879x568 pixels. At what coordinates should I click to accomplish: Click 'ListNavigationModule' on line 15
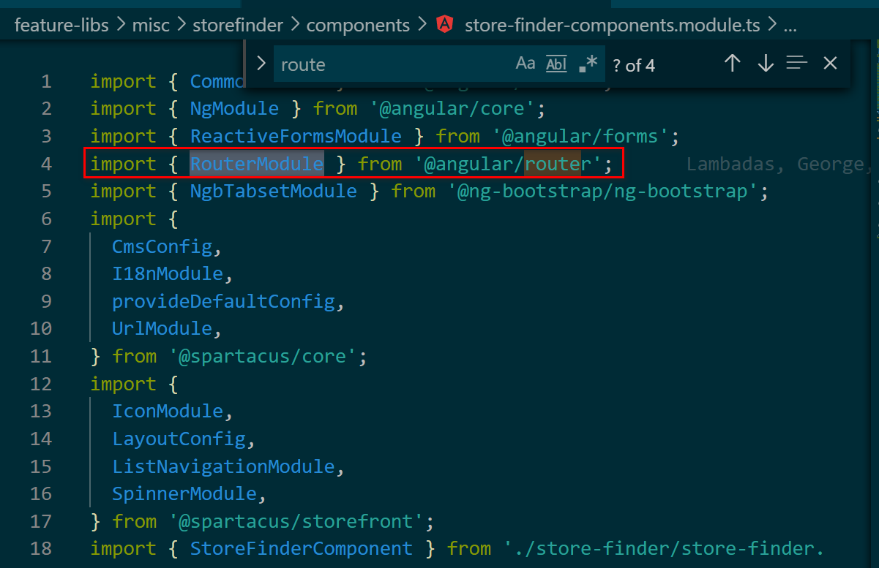(223, 466)
